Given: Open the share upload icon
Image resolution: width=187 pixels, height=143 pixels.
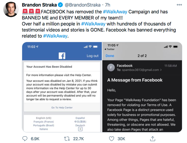Looking at the screenshot, I should (x=152, y=138).
